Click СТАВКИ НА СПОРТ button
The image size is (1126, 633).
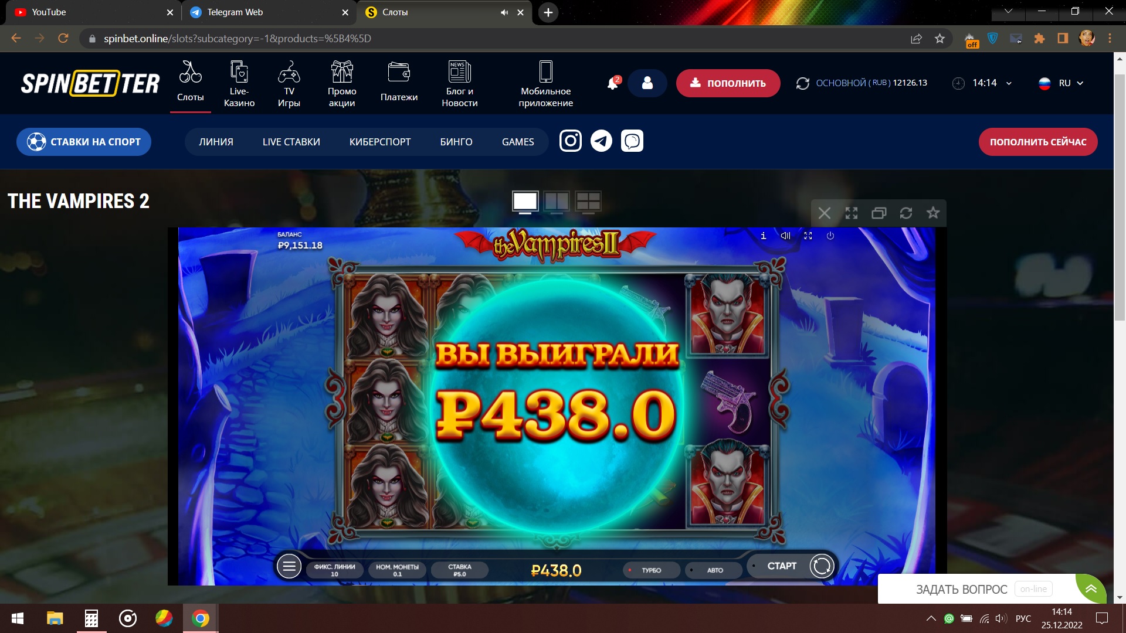pos(84,142)
